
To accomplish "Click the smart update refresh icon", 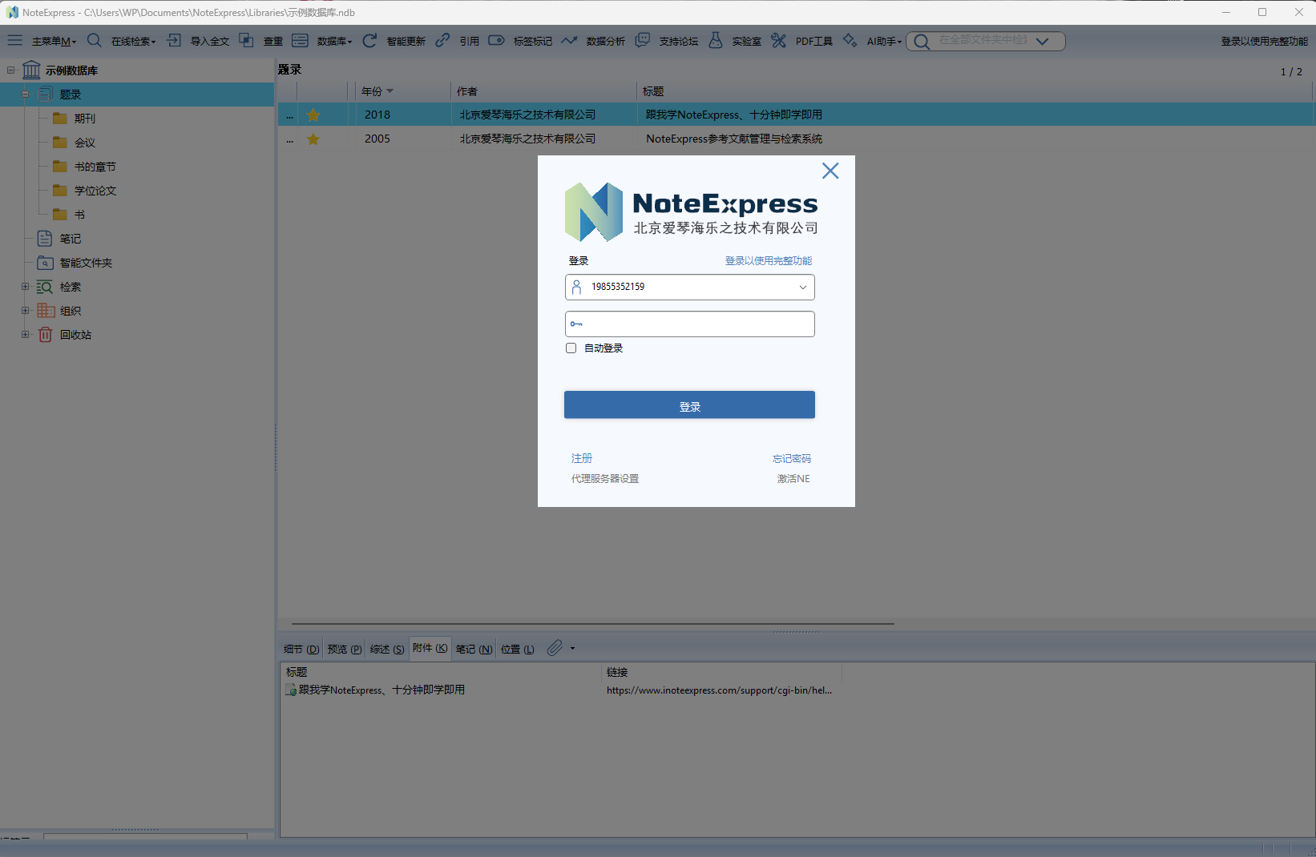I will 369,40.
